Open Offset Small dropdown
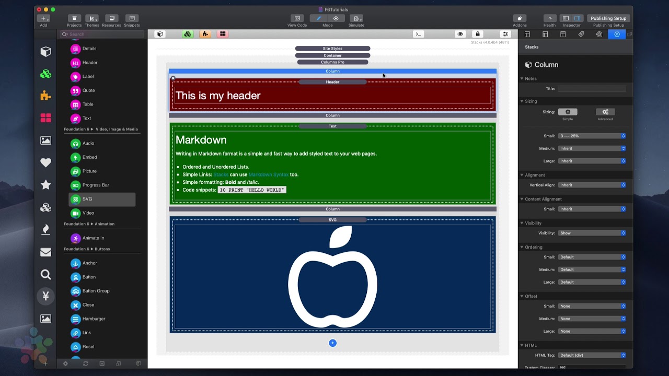The image size is (669, 376). (x=592, y=306)
